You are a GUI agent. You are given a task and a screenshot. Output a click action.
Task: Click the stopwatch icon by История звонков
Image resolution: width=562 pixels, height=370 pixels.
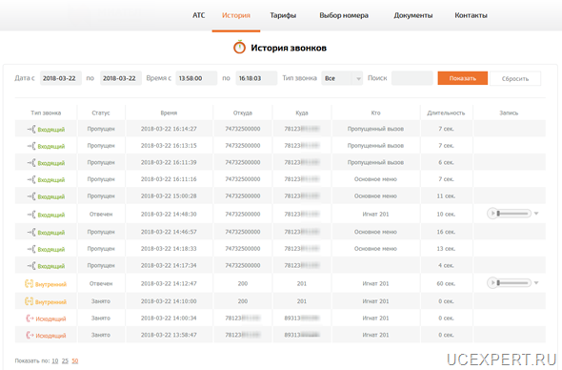pyautogui.click(x=239, y=47)
